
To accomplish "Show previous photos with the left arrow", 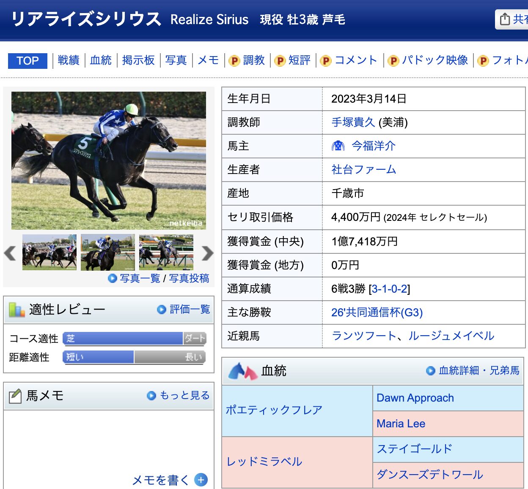I will (x=10, y=253).
